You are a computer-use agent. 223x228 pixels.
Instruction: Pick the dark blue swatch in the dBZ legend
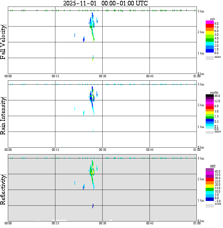(x=210, y=199)
